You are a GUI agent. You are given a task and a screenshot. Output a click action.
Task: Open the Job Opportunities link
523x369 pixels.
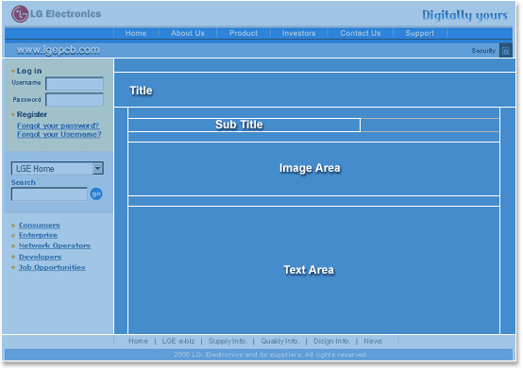tap(52, 267)
